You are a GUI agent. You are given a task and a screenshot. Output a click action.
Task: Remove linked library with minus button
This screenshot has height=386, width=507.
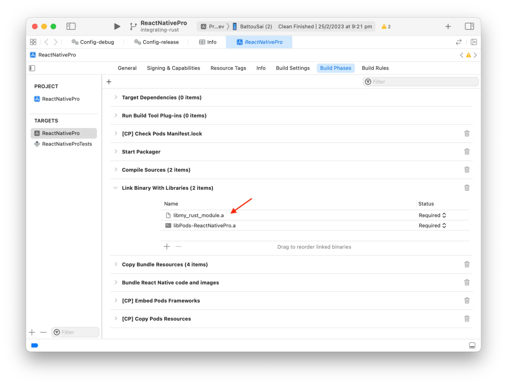pos(178,246)
